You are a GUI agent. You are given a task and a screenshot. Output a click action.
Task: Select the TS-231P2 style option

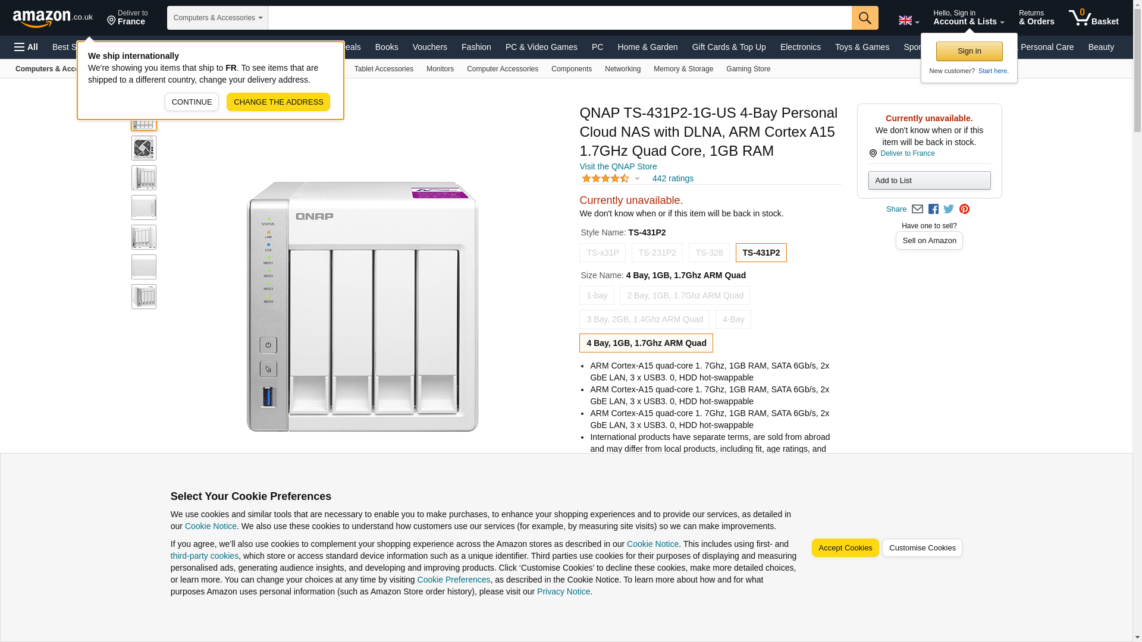pyautogui.click(x=657, y=253)
